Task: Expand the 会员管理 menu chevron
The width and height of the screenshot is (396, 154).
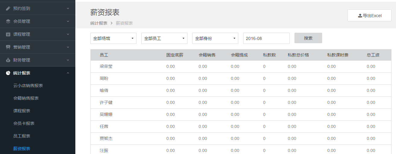Action: (68, 21)
